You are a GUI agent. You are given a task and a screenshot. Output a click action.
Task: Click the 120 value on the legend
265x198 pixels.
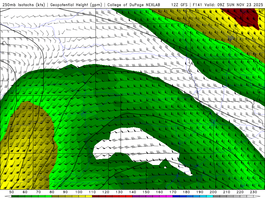[106, 192]
